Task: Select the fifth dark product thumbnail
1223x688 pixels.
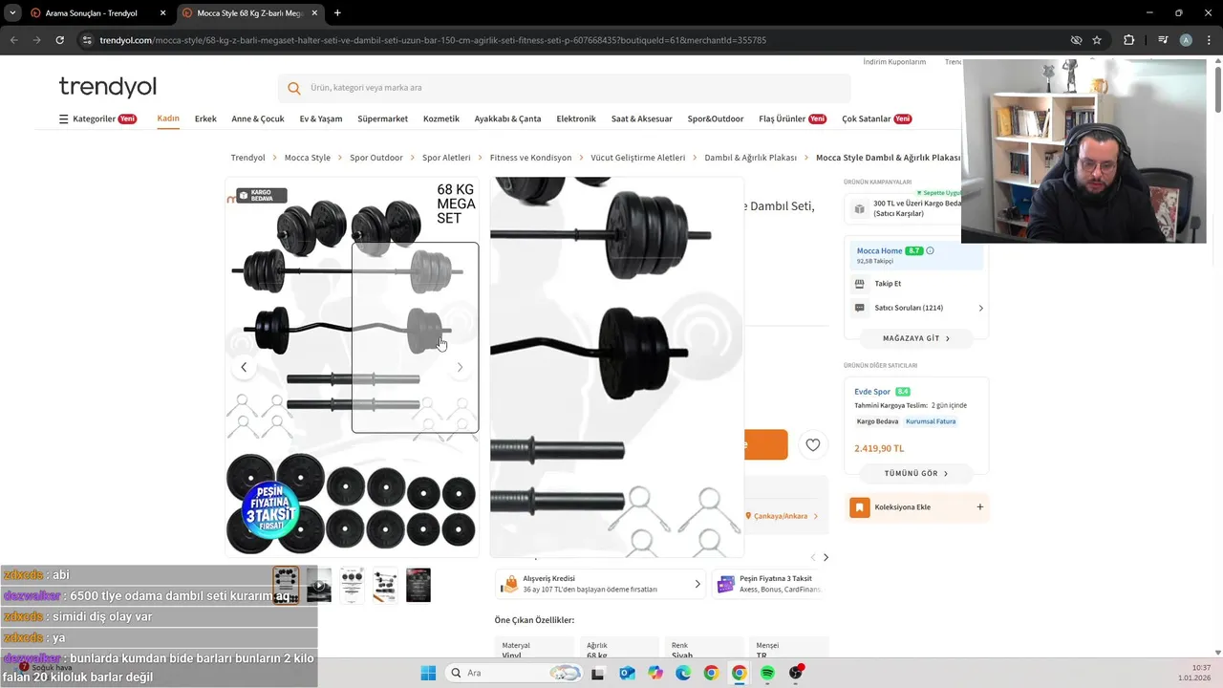Action: coord(418,585)
